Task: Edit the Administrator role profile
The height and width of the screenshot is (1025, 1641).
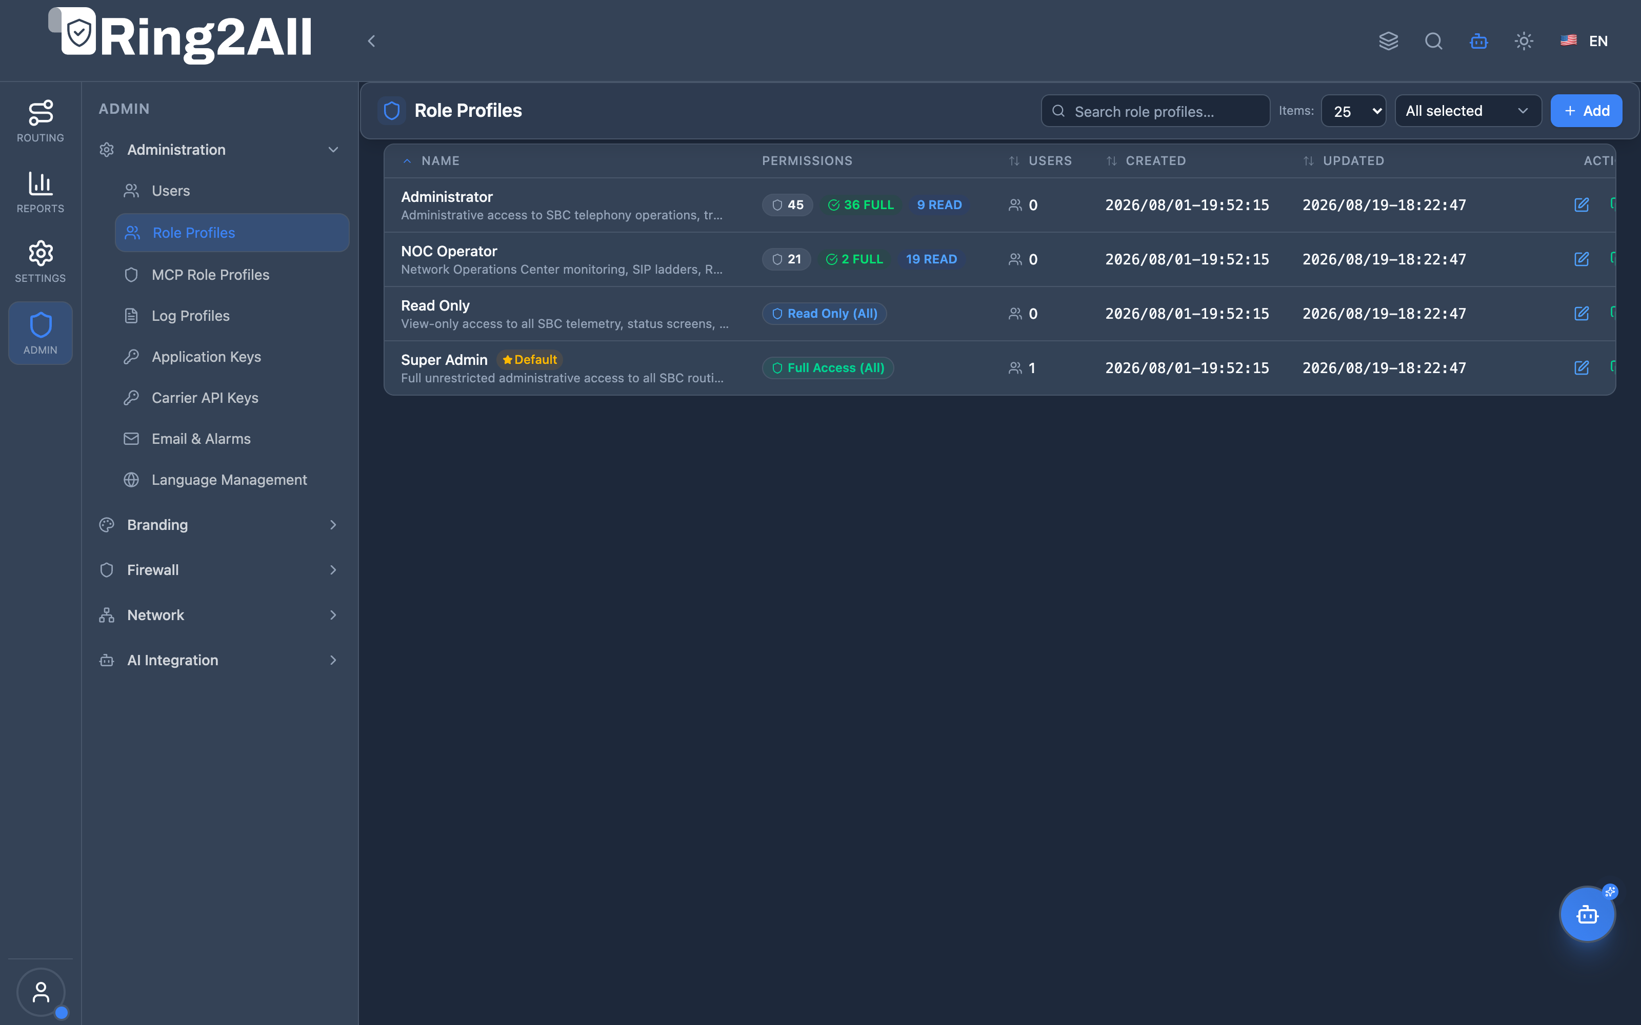Action: tap(1582, 204)
